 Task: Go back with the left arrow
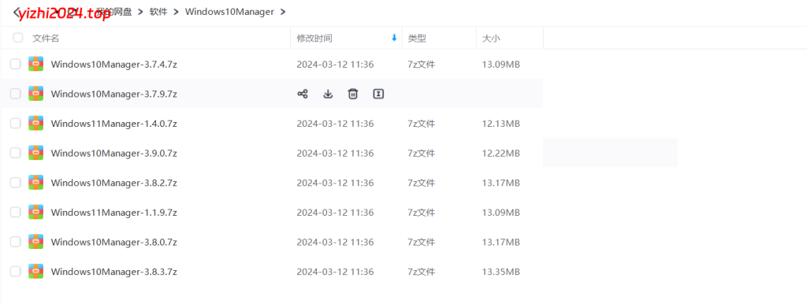[16, 12]
